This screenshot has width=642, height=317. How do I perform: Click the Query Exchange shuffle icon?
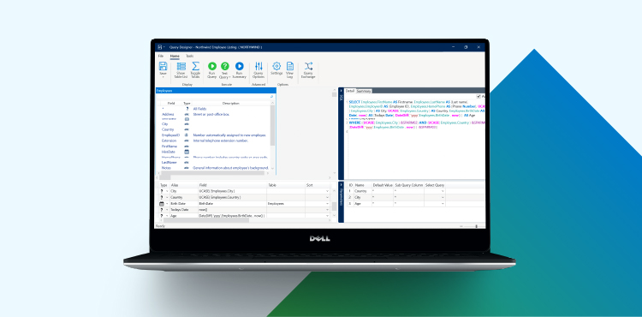coord(308,66)
